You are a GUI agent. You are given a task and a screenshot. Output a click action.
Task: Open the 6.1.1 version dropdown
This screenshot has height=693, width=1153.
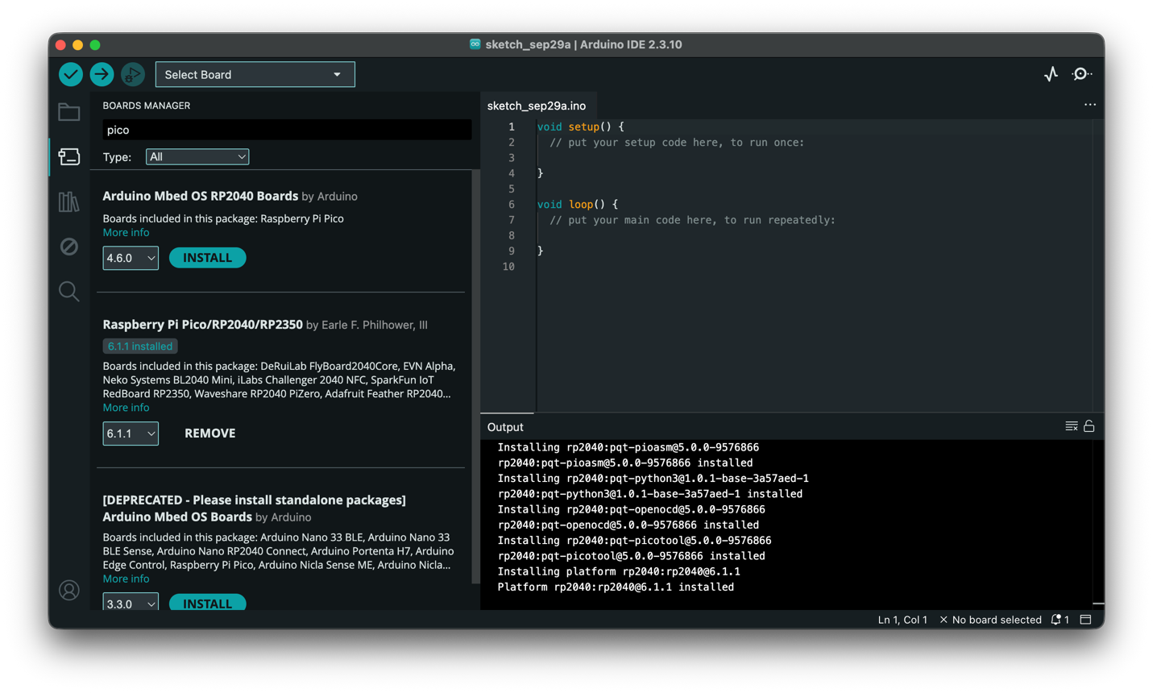coord(131,434)
